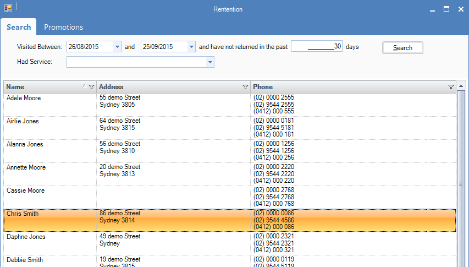Sort by the Address column header
Viewport: 469px width, 267px height.
[x=165, y=87]
